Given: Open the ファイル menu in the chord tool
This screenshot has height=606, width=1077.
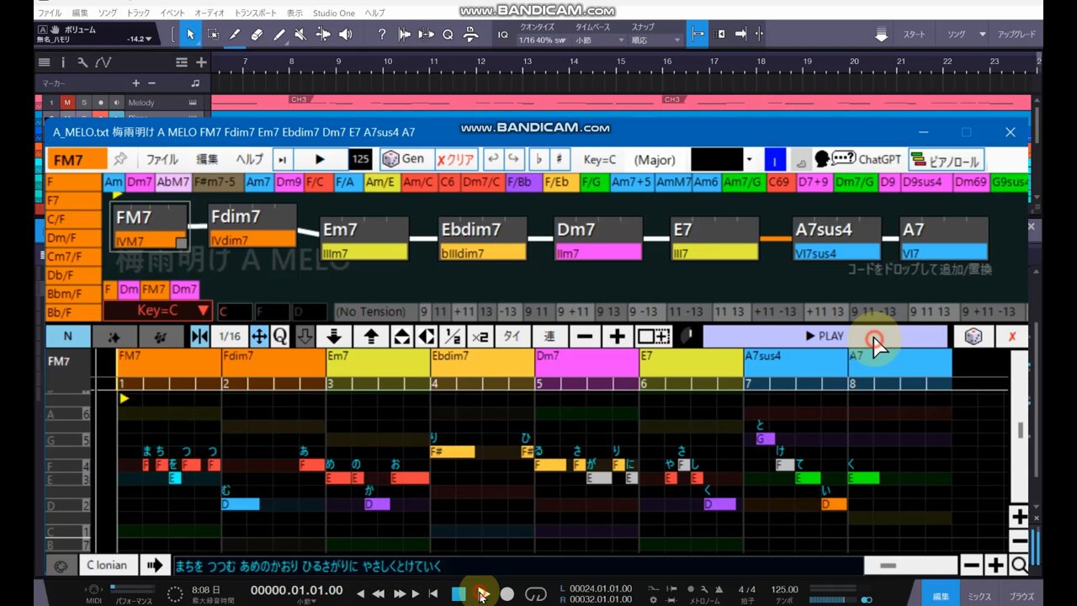Looking at the screenshot, I should point(162,159).
